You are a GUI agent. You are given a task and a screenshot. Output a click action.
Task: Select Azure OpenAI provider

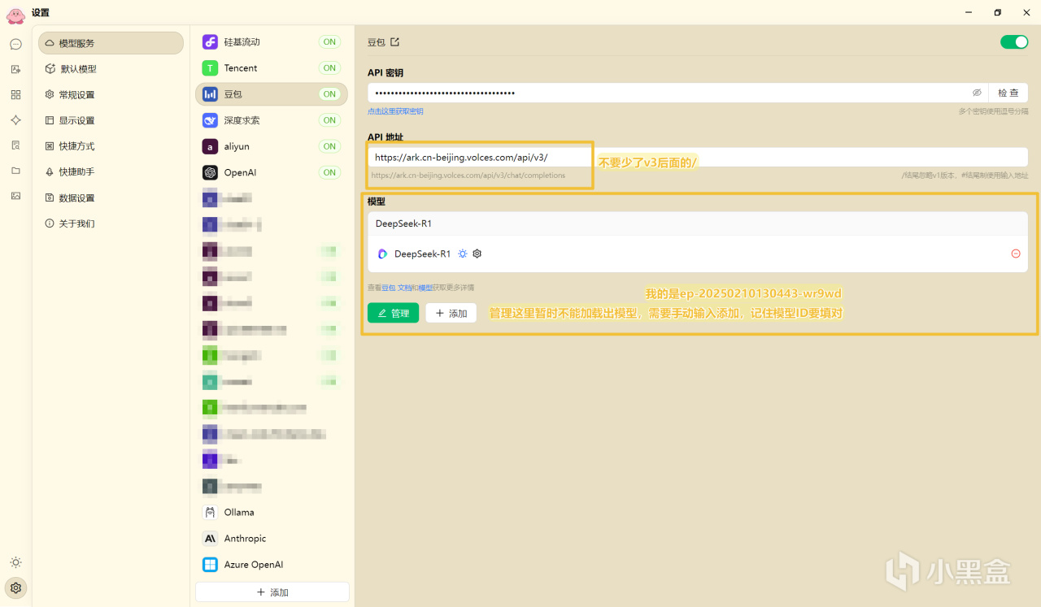tap(272, 564)
